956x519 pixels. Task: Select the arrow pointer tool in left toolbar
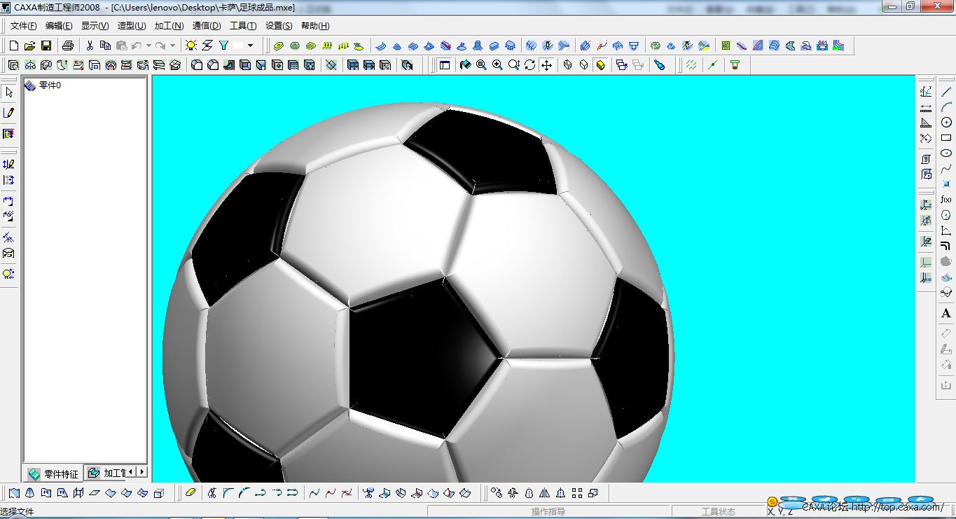click(x=8, y=92)
